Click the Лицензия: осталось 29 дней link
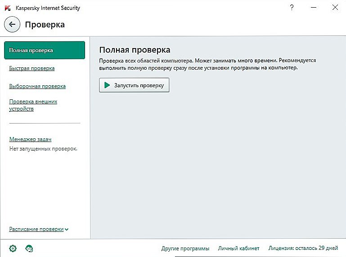 (x=303, y=248)
